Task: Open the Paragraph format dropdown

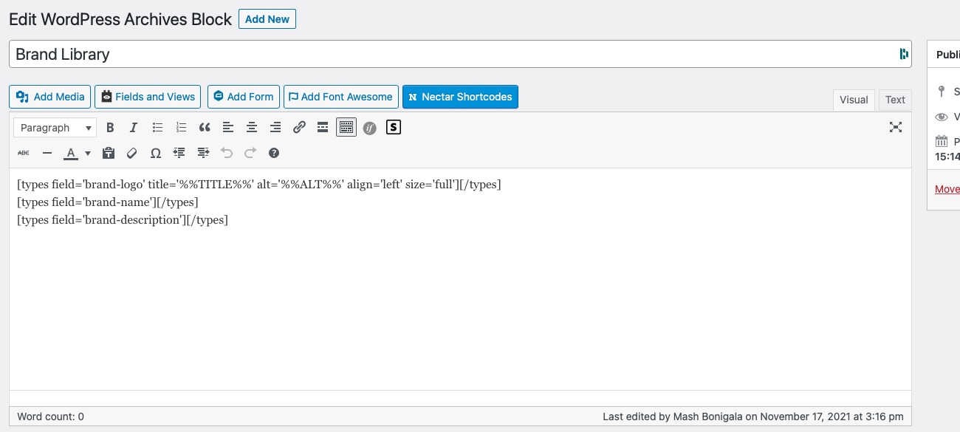Action: pos(55,128)
